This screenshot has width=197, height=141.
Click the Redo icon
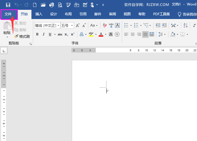click(x=26, y=5)
